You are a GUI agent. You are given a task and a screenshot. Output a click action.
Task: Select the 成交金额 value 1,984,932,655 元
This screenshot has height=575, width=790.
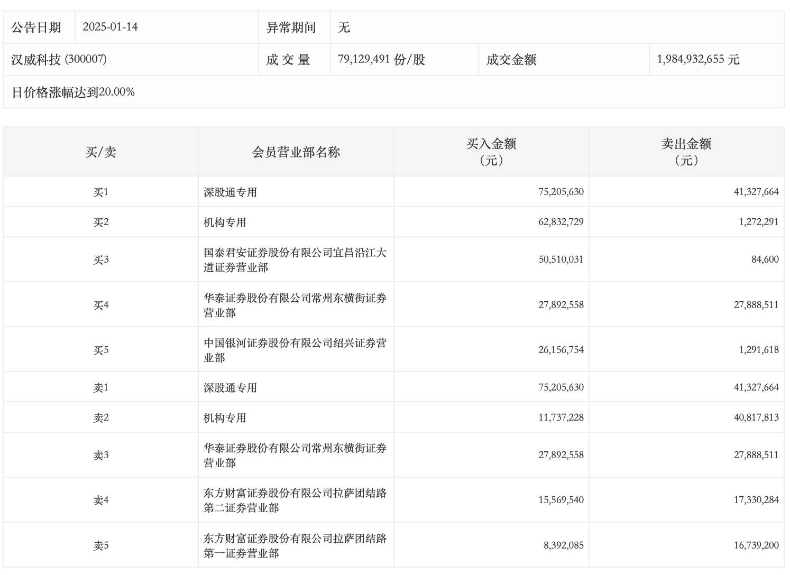tap(698, 60)
